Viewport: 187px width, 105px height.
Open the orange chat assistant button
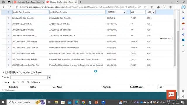click(171, 94)
